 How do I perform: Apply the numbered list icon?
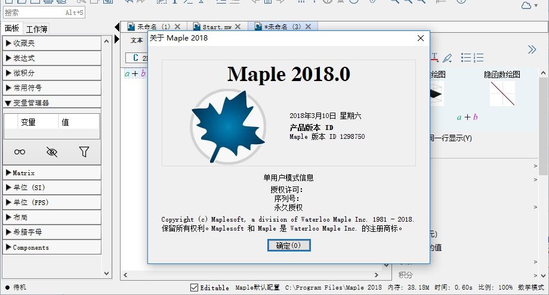click(478, 57)
